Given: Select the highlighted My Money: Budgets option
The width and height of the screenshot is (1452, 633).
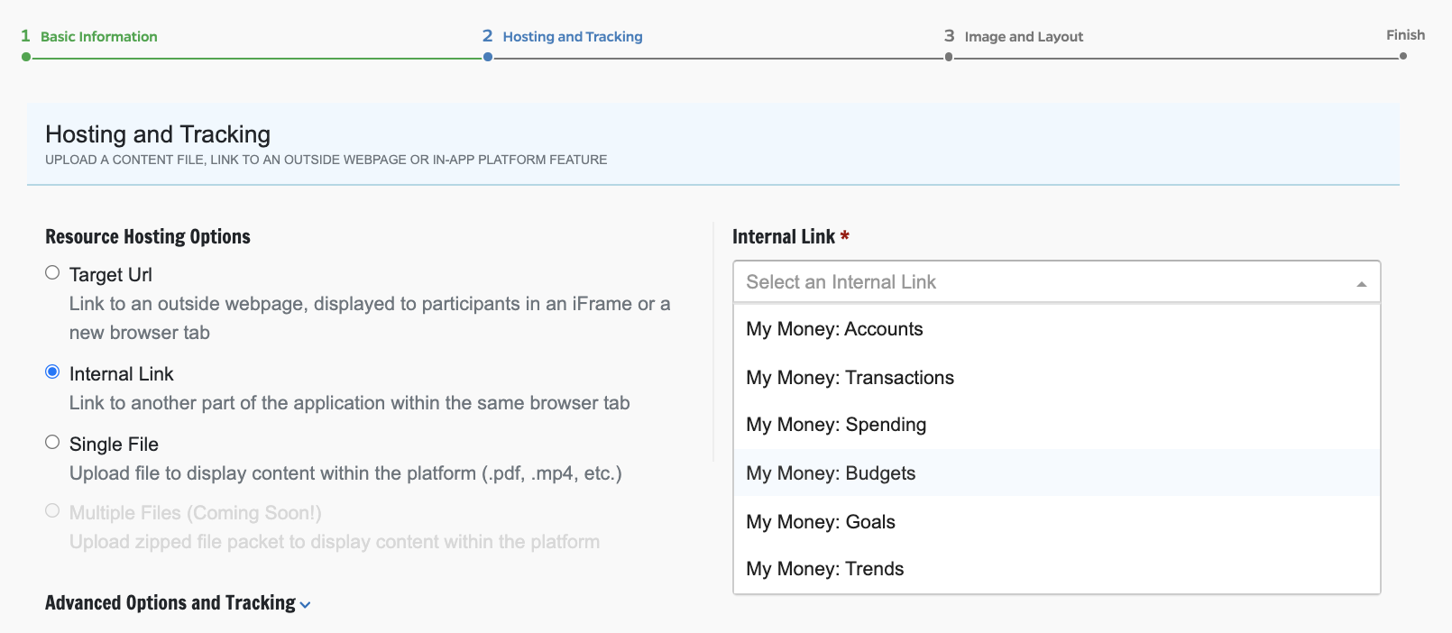Looking at the screenshot, I should [831, 473].
